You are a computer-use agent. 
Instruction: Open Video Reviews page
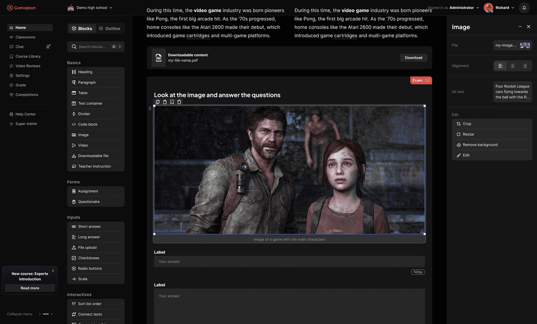(x=30, y=66)
